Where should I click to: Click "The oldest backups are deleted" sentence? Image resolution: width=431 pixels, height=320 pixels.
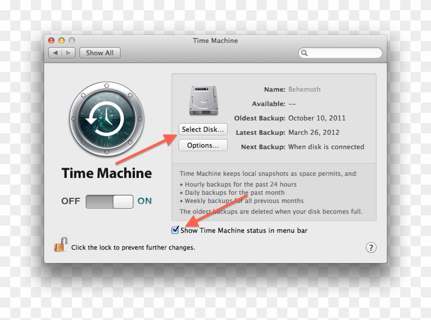271,211
